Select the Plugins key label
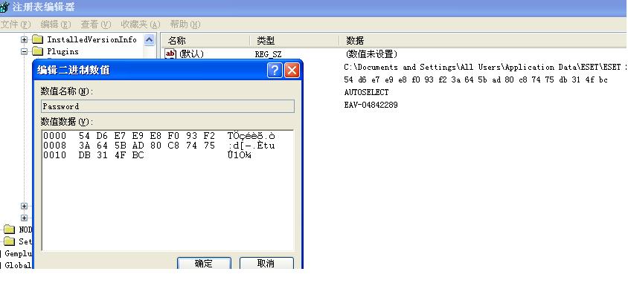The image size is (628, 283). pos(63,51)
